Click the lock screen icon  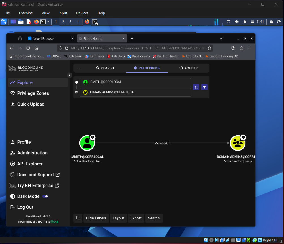tap(271, 22)
